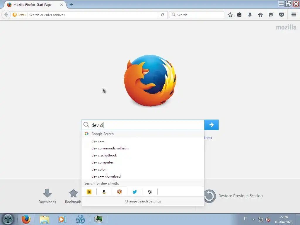Choose suggestion dev c scripthook
Screen dimensions: 300x225
coord(143,155)
